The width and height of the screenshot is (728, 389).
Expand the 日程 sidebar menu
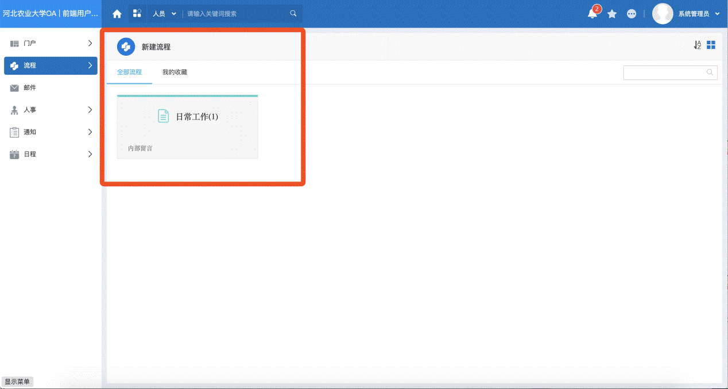pyautogui.click(x=51, y=154)
